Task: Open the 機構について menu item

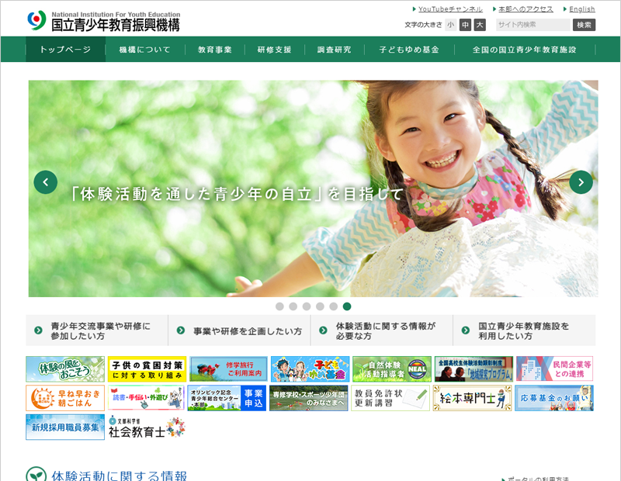Action: coord(145,50)
